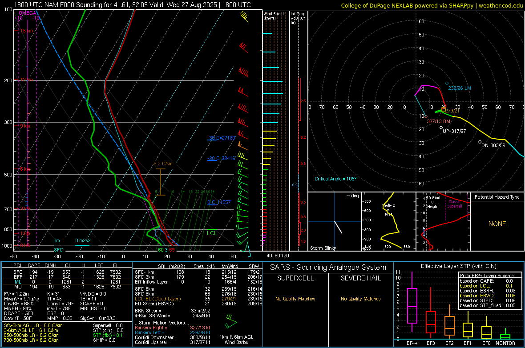Click the green 'STP (fix) = 0.1' value

[x=108, y=335]
